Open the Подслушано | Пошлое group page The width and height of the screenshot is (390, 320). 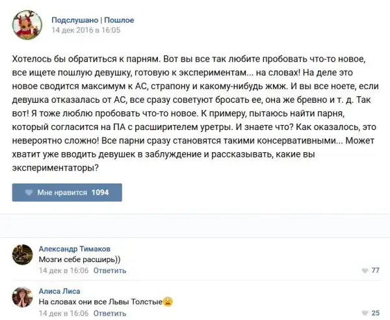pos(92,20)
